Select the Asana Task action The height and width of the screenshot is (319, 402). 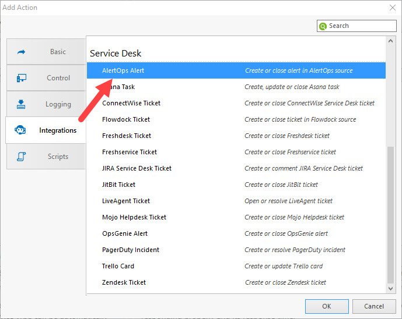[x=236, y=87]
